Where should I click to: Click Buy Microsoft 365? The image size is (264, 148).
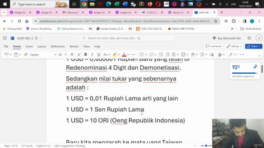point(227,38)
